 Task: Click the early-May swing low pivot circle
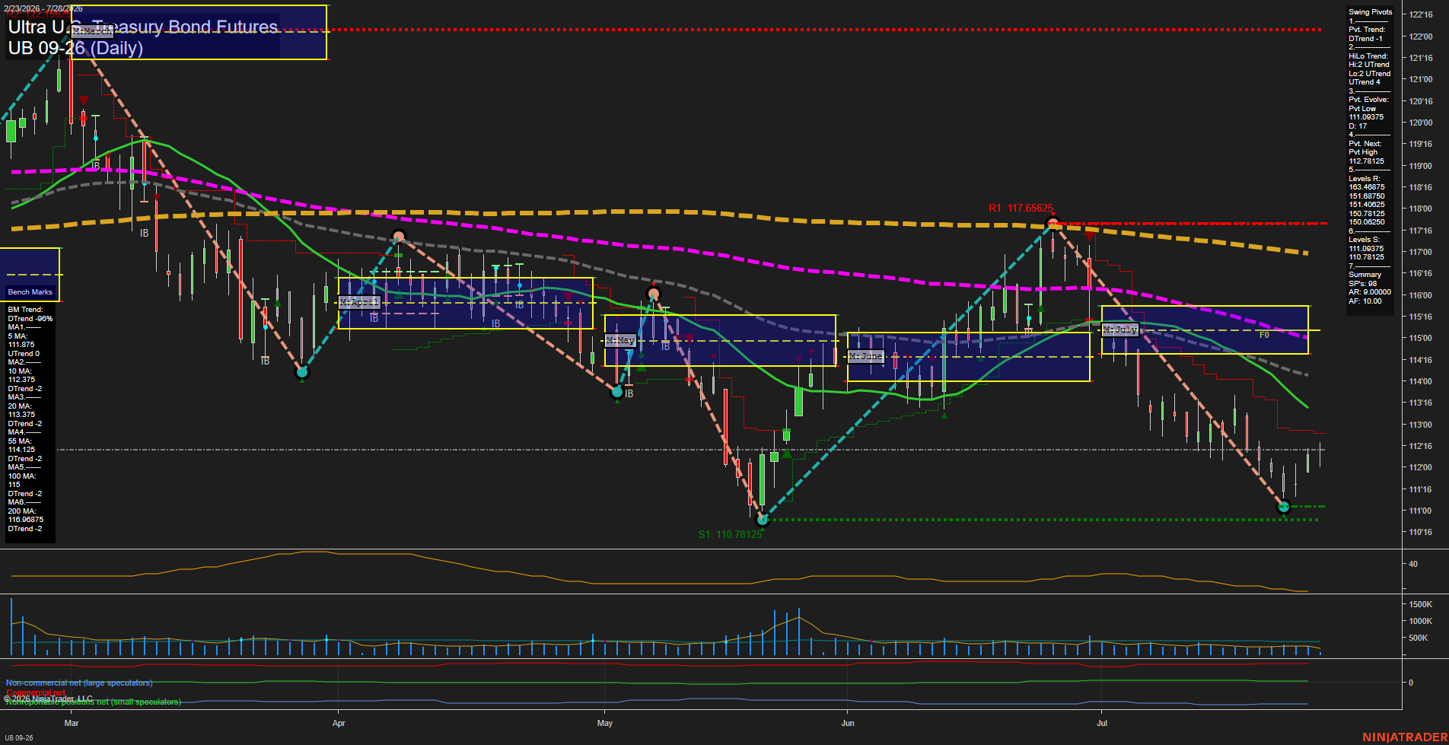pos(617,392)
